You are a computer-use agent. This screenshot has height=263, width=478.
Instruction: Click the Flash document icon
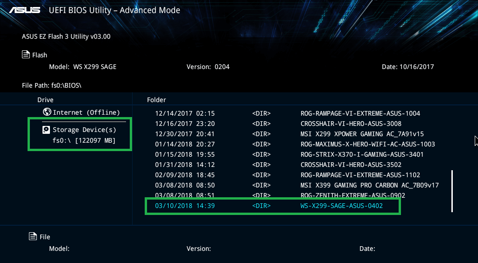26,55
